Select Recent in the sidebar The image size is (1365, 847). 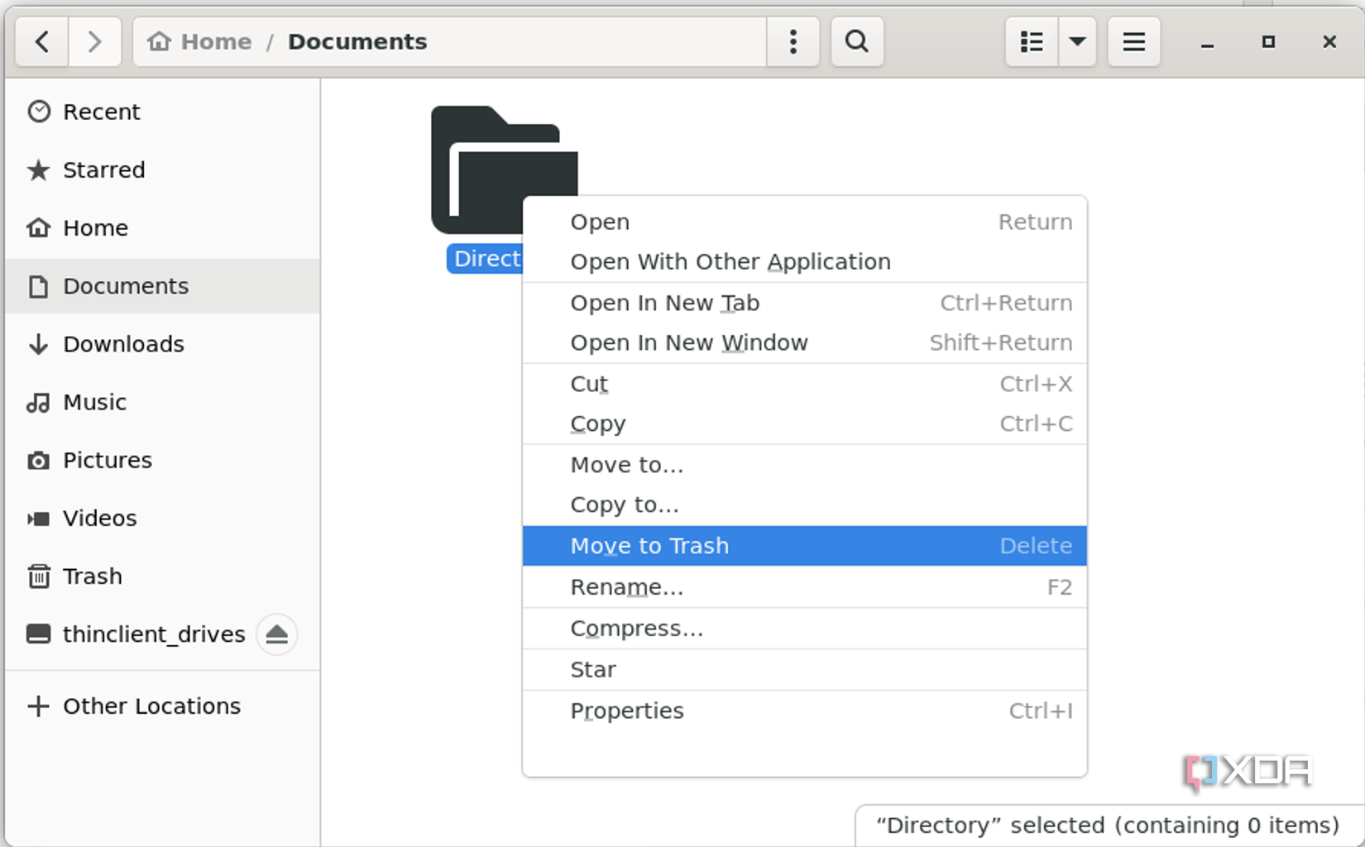coord(101,111)
